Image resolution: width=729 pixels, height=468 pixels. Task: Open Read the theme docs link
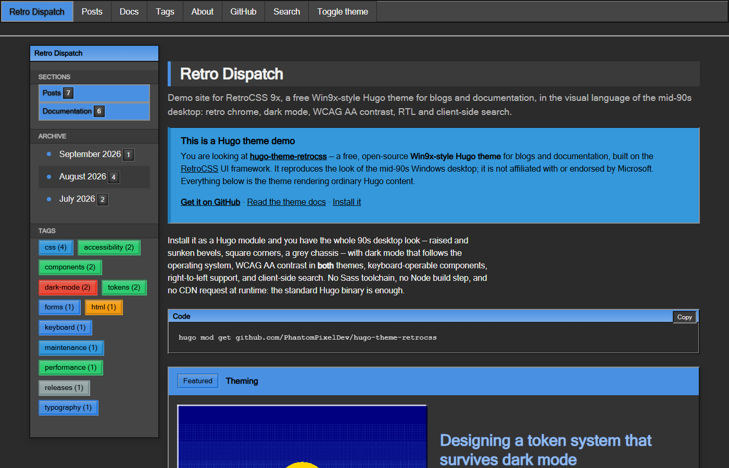(x=286, y=202)
